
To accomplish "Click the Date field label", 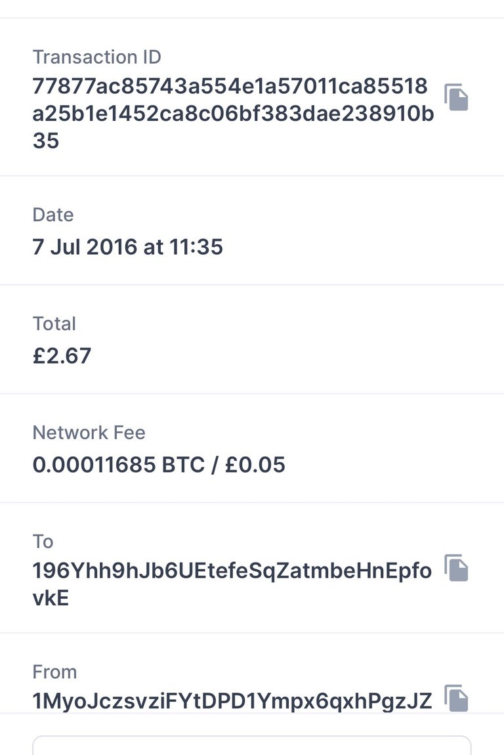I will tap(53, 215).
